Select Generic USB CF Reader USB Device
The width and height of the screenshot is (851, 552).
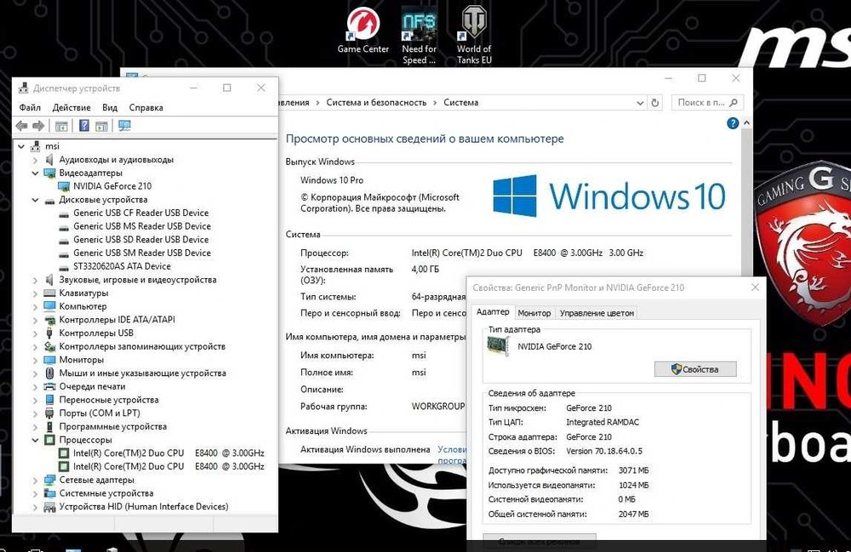pyautogui.click(x=140, y=213)
